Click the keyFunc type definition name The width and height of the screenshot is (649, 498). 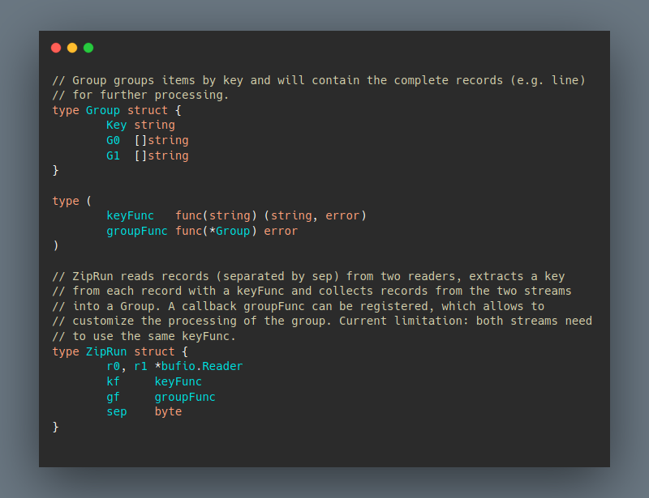pyautogui.click(x=130, y=215)
